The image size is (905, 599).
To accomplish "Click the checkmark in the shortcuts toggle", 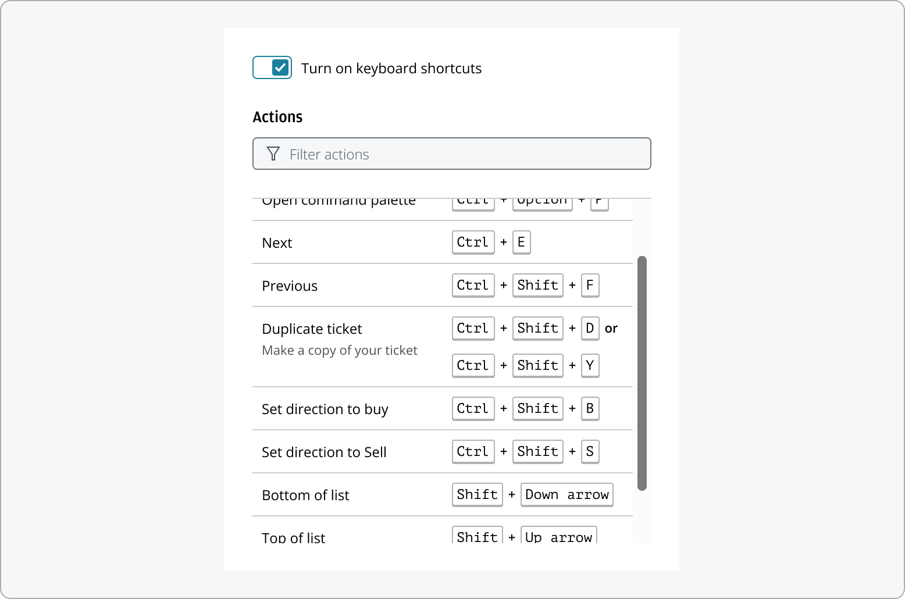I will (x=280, y=67).
